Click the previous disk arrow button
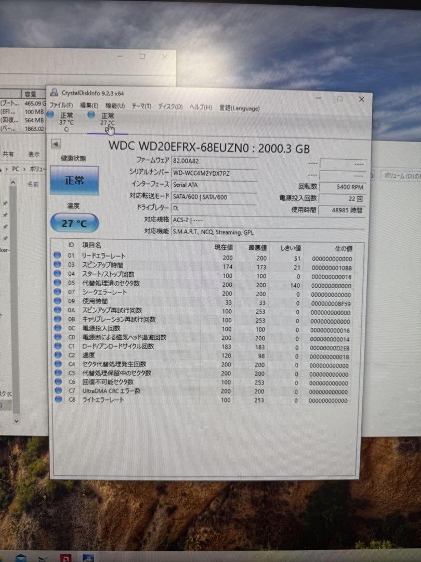The image size is (421, 562). pyautogui.click(x=56, y=144)
